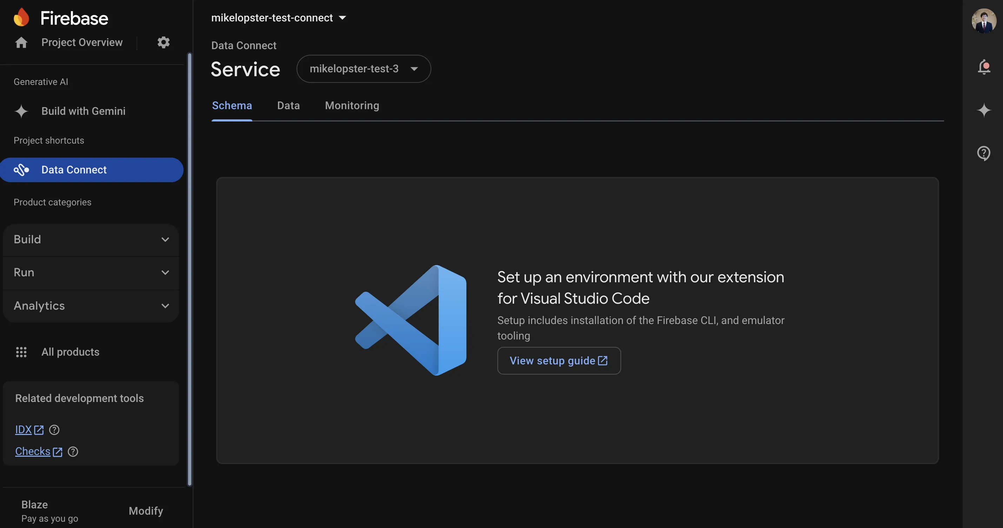The width and height of the screenshot is (1003, 528).
Task: Select Data Connect in sidebar
Action: 92,170
